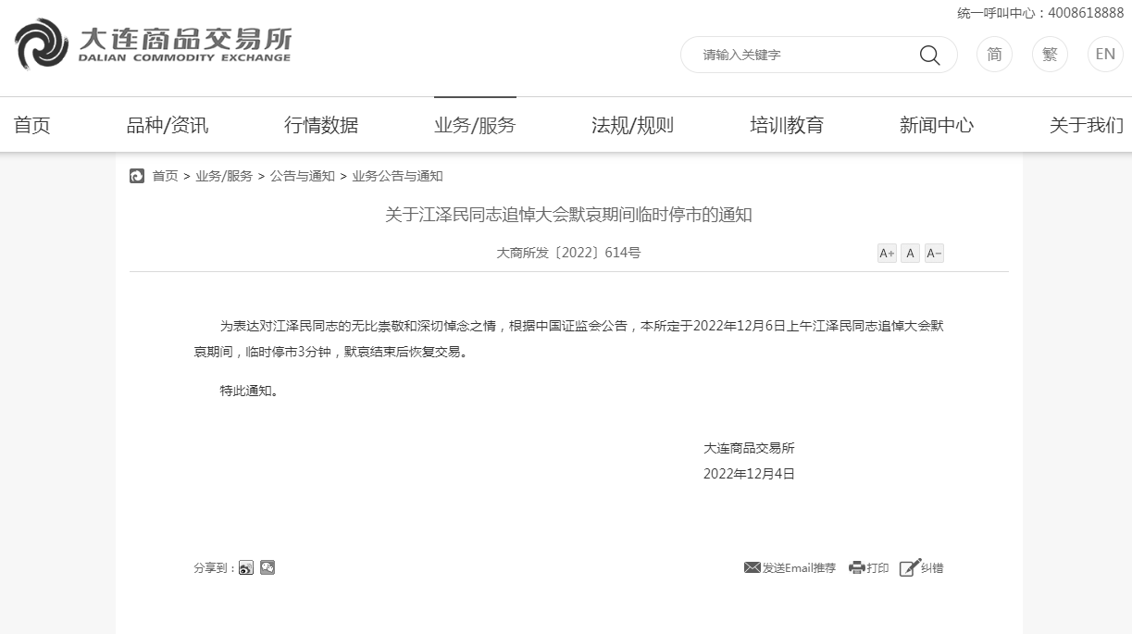This screenshot has width=1132, height=634.
Task: Open 业务/服务 breadcrumb link
Action: [x=224, y=176]
